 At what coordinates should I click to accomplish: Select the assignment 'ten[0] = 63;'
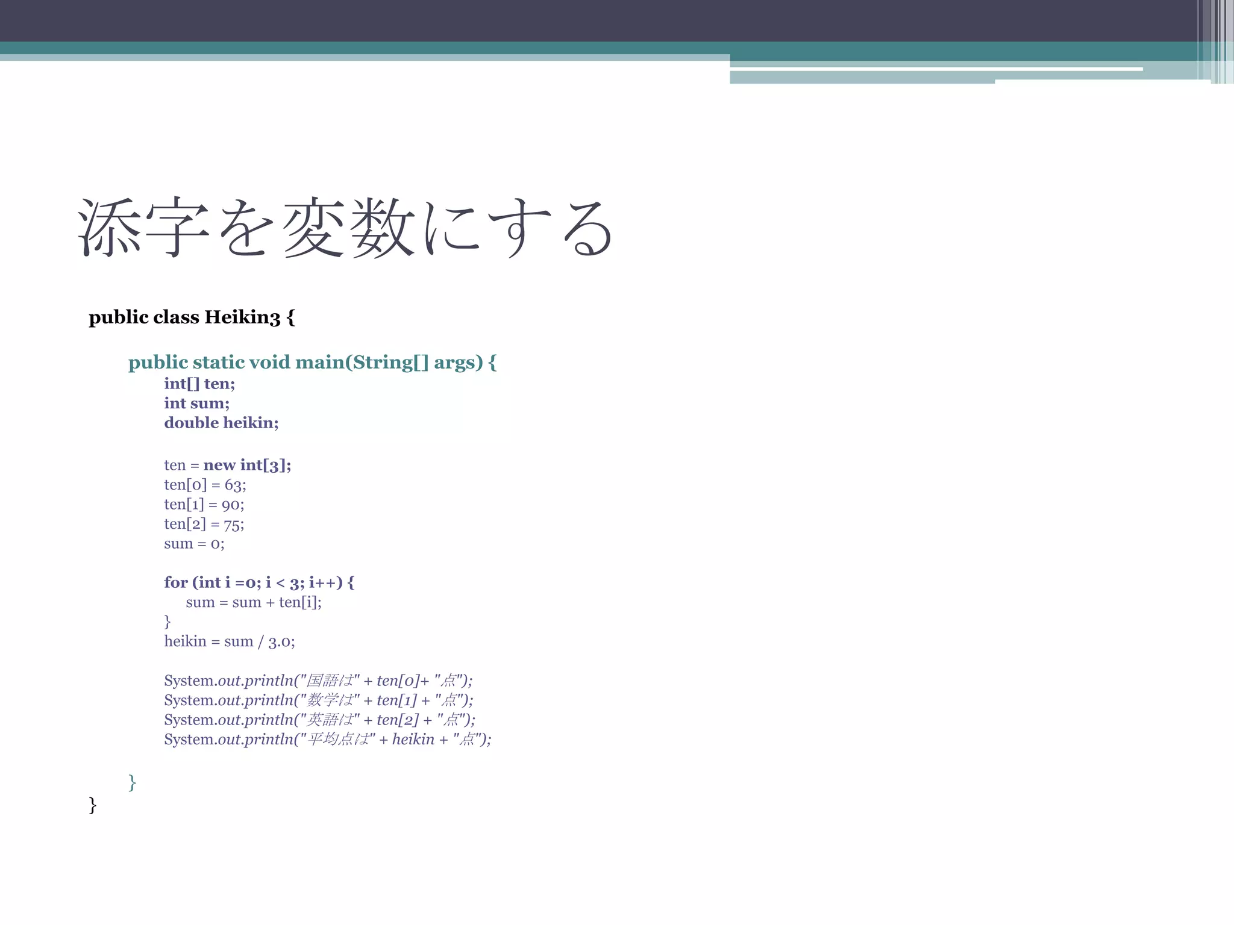pos(205,485)
